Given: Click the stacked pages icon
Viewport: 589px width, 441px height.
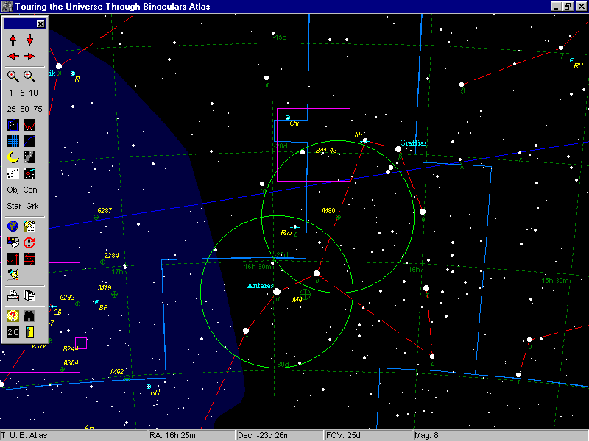Looking at the screenshot, I should pyautogui.click(x=29, y=295).
